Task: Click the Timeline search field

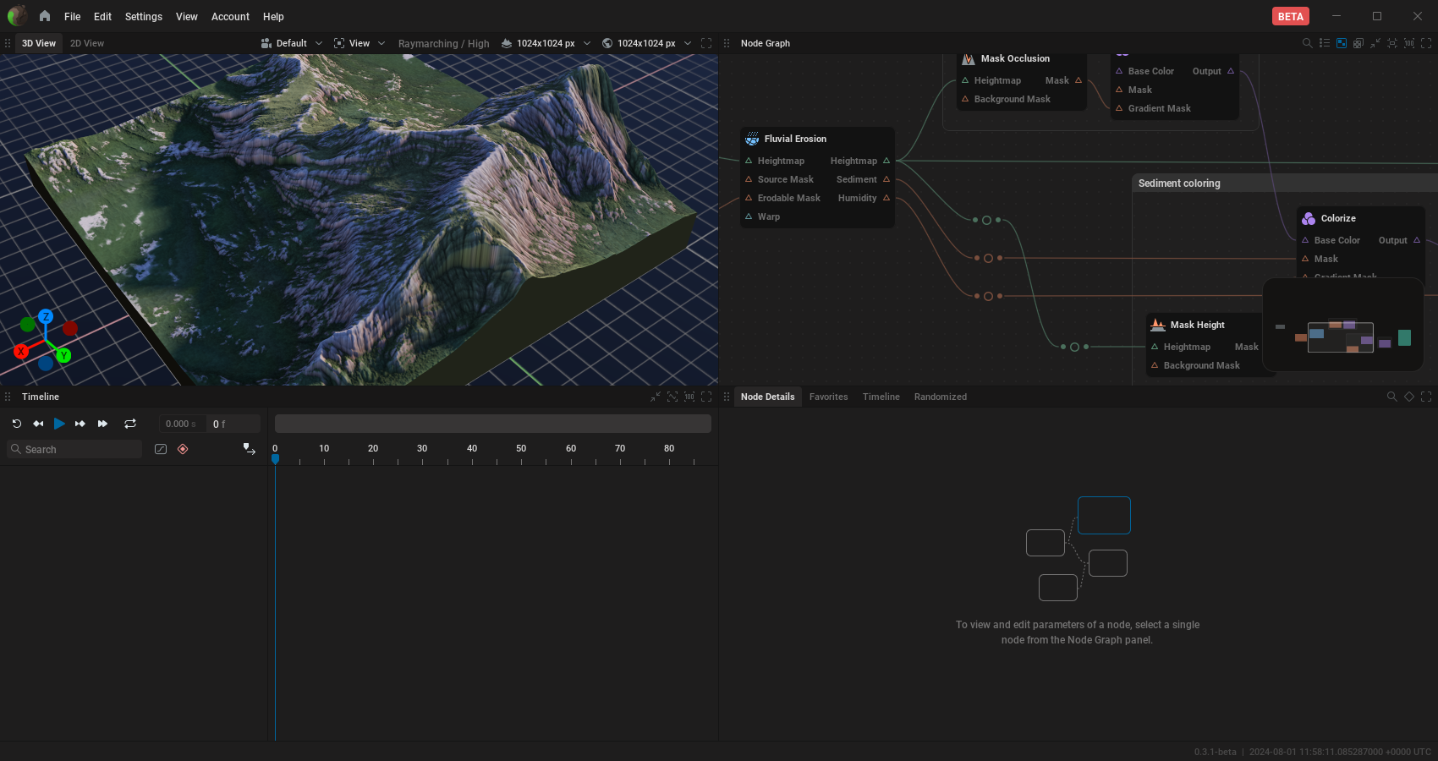Action: [74, 449]
